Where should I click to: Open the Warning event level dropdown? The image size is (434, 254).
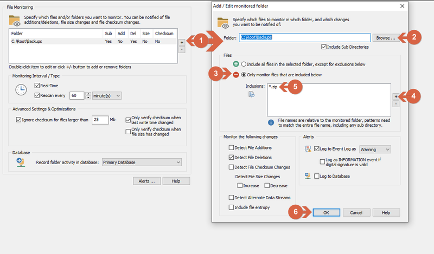375,149
